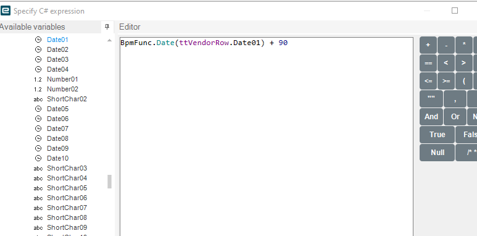Select the ShortChar03 variable
Viewport: 477px width, 236px height.
[x=67, y=168]
